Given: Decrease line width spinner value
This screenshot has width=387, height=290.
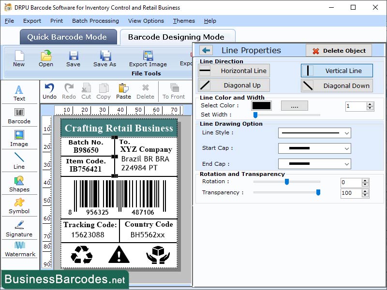Looking at the screenshot, I should (370, 108).
